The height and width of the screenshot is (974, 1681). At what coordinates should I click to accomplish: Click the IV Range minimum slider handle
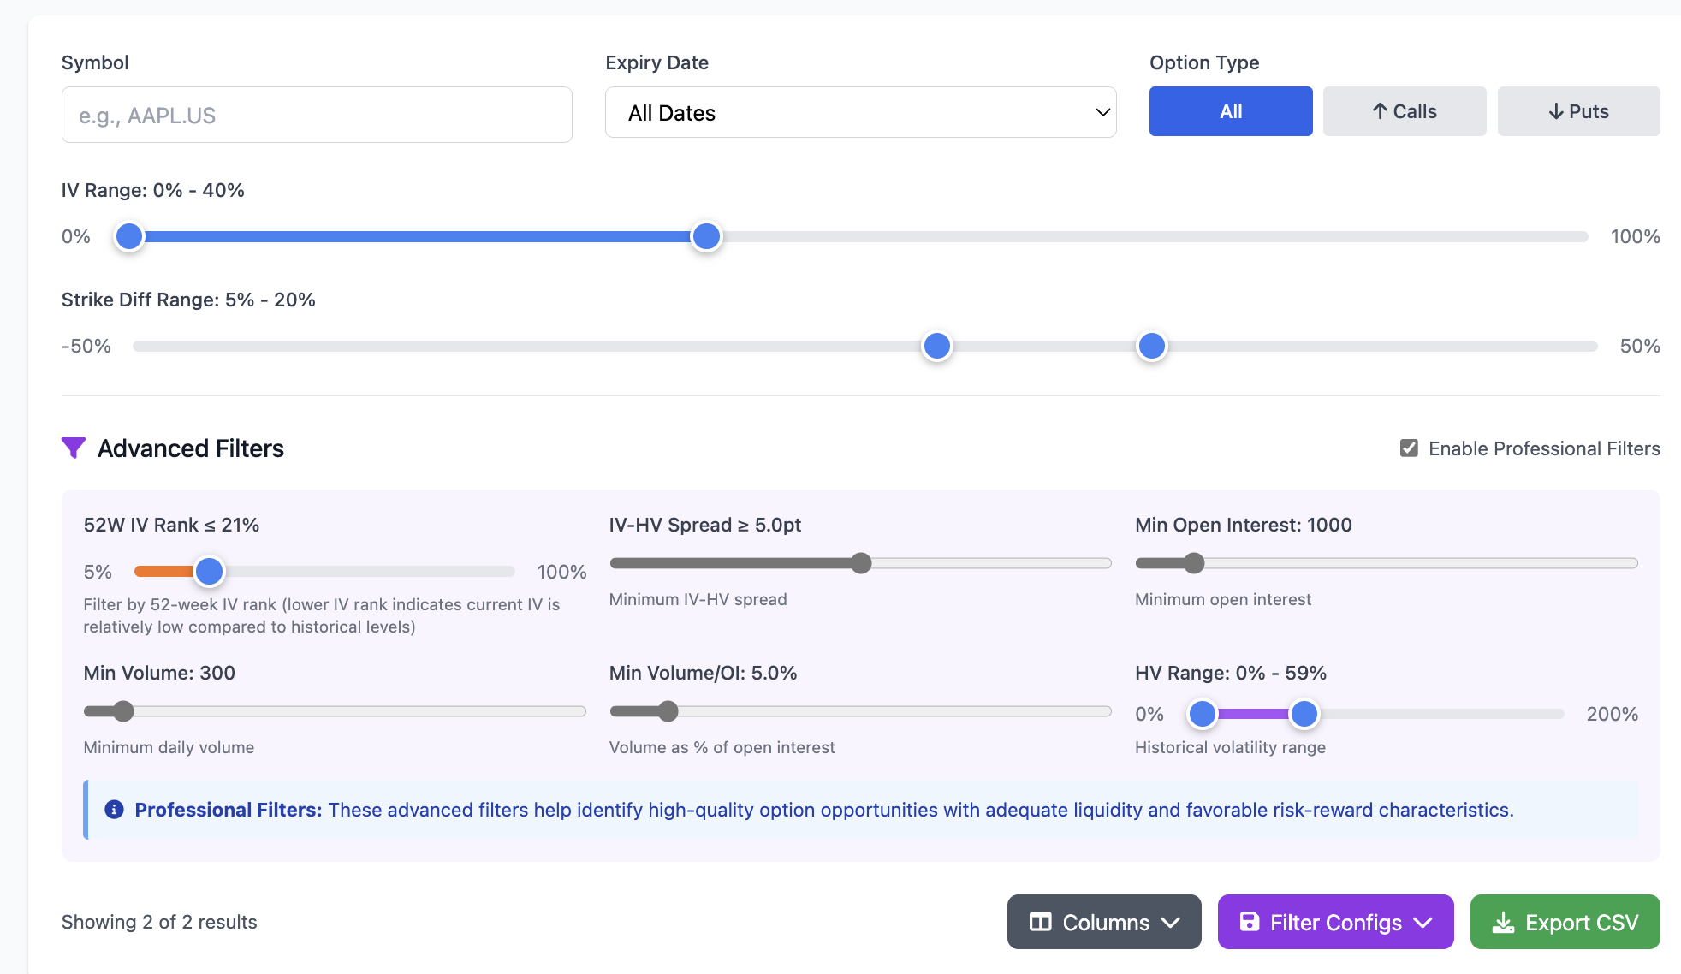click(x=129, y=236)
